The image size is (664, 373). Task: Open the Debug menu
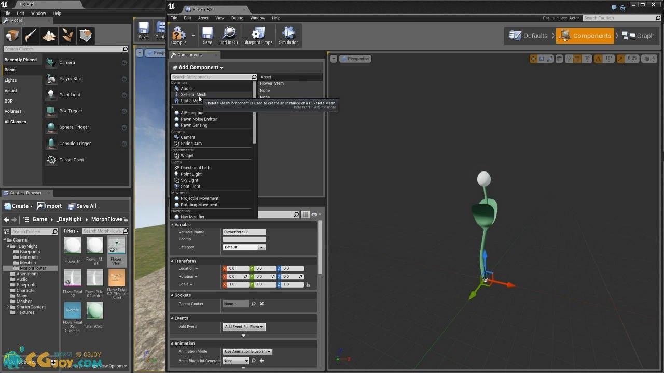click(237, 18)
